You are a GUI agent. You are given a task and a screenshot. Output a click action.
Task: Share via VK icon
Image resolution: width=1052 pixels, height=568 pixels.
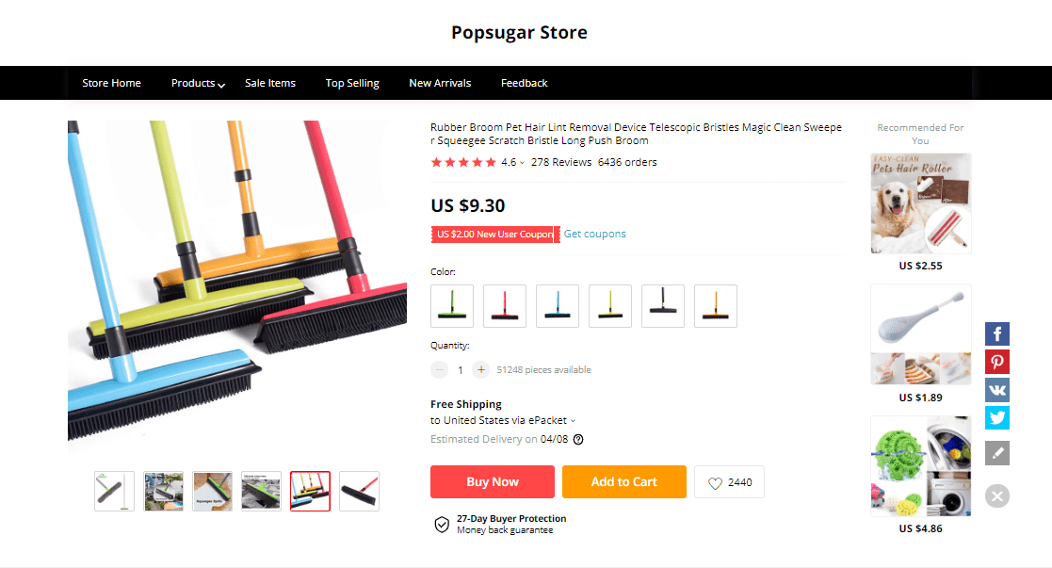(997, 390)
